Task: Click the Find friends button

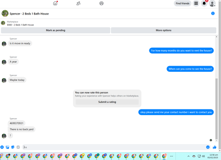Action: (x=183, y=4)
